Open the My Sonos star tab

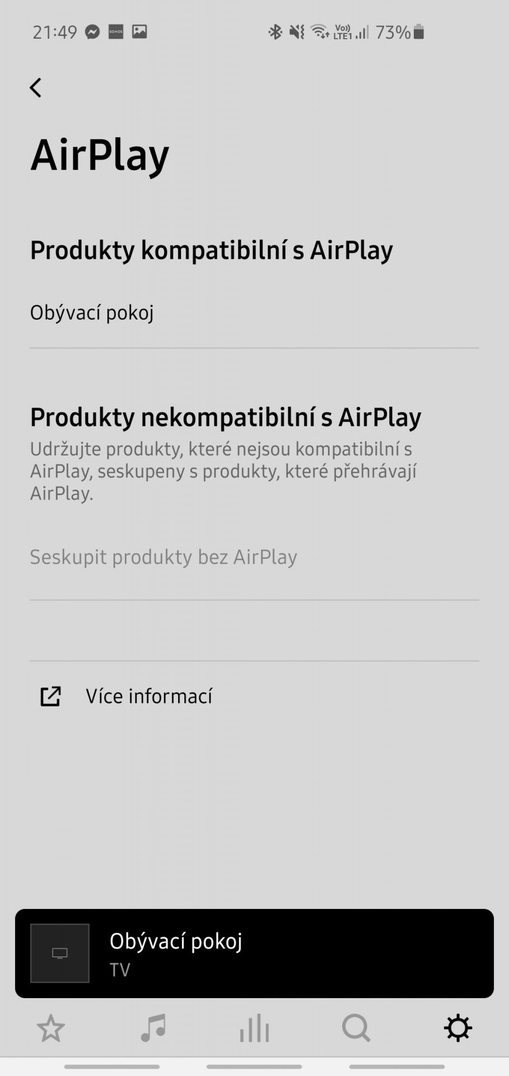click(x=51, y=1028)
